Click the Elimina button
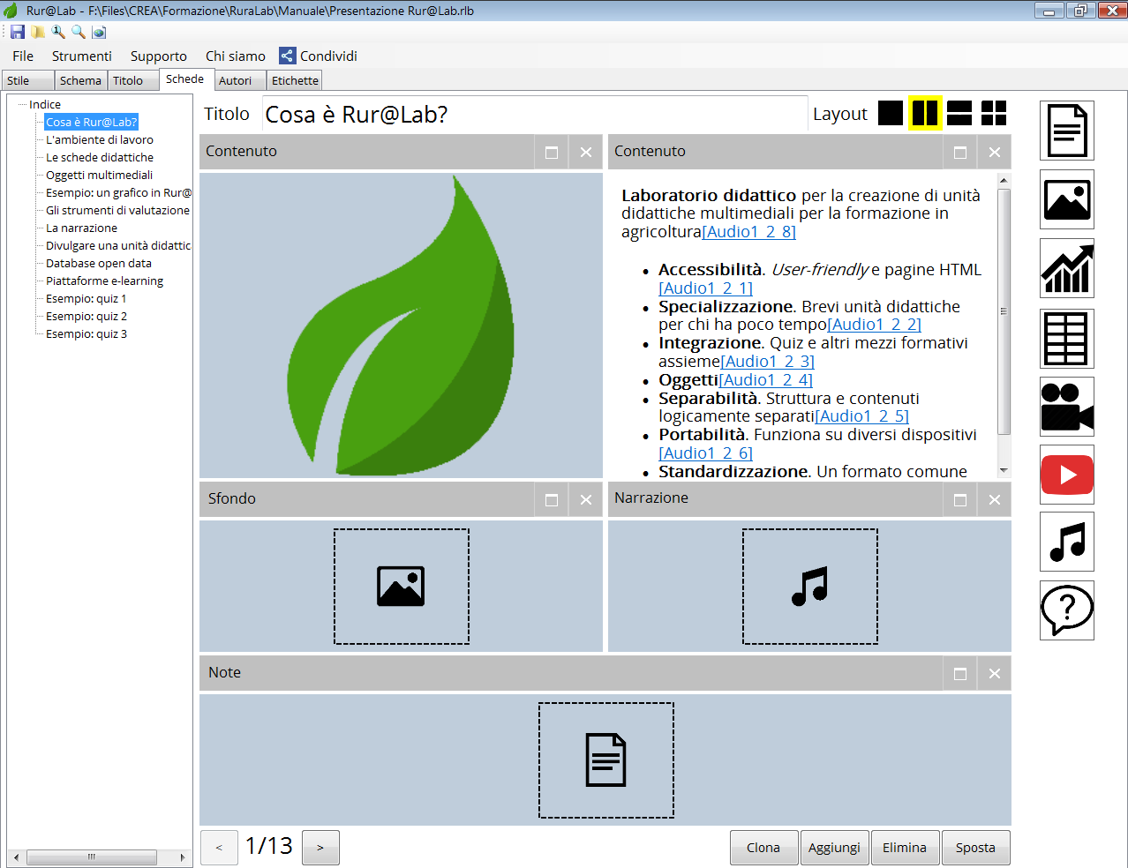This screenshot has width=1128, height=868. pos(905,848)
